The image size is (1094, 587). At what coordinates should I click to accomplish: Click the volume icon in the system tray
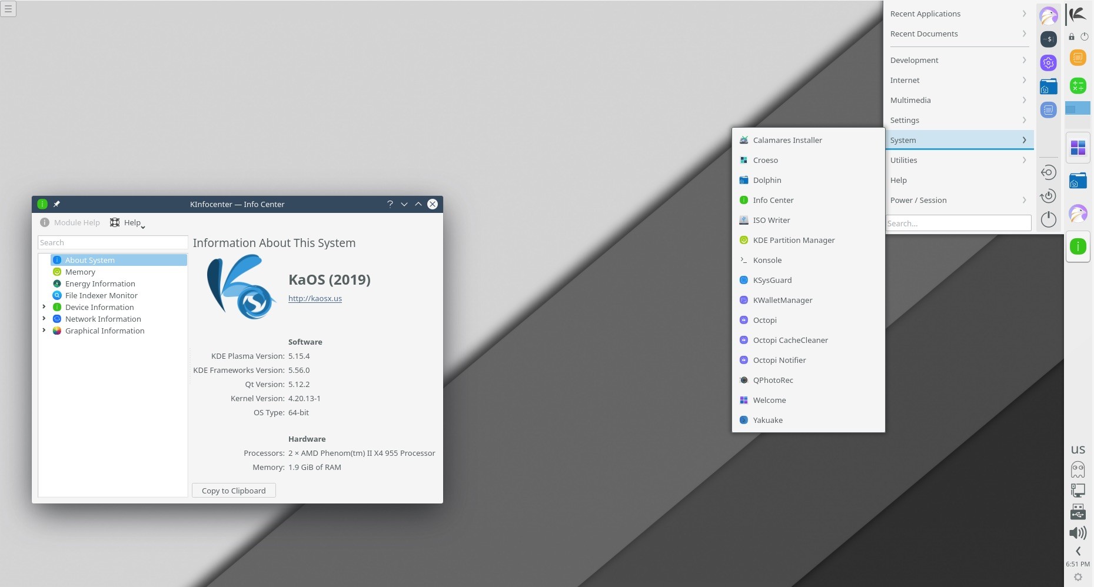(1078, 533)
